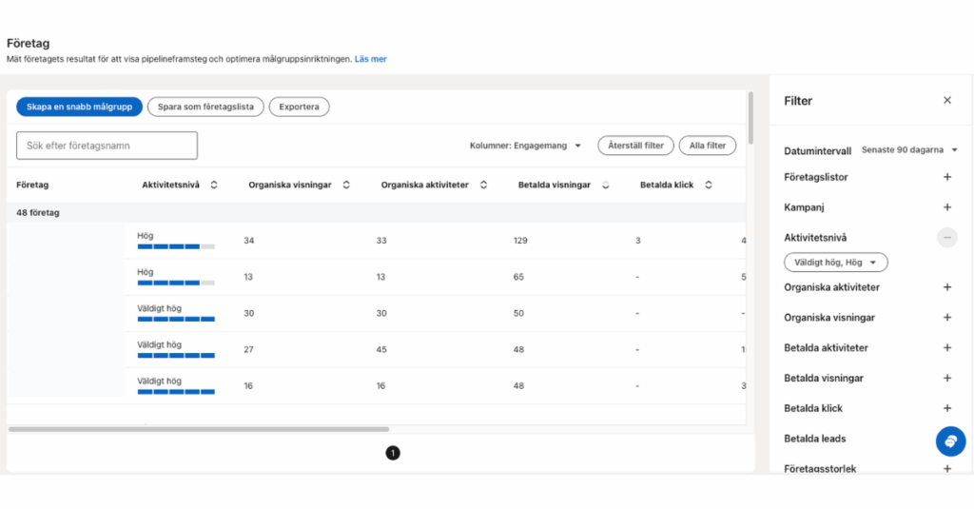The width and height of the screenshot is (974, 509).
Task: Expand the Betalda visningar filter section
Action: [946, 378]
